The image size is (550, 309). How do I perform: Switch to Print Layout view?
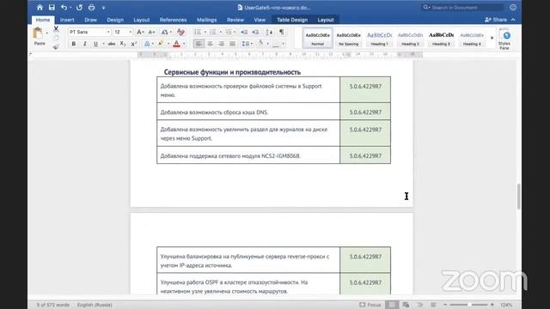pos(392,305)
